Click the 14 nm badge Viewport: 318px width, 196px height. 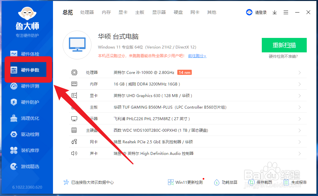[184, 72]
